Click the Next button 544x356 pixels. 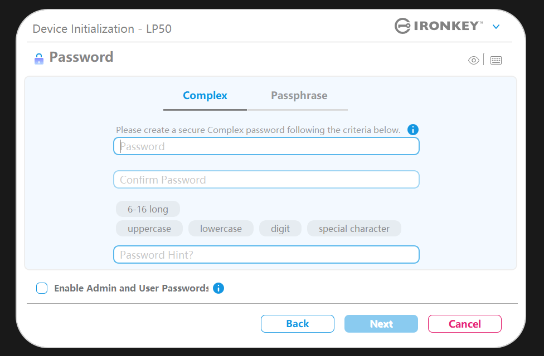pos(381,324)
